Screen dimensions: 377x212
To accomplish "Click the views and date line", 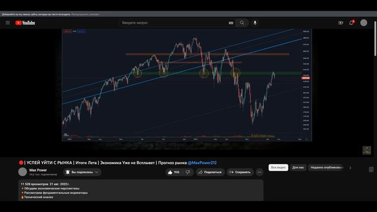I will click(x=45, y=184).
